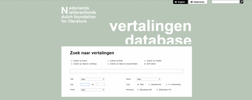Select the Zoeken op Vertaler radio button

[145, 61]
